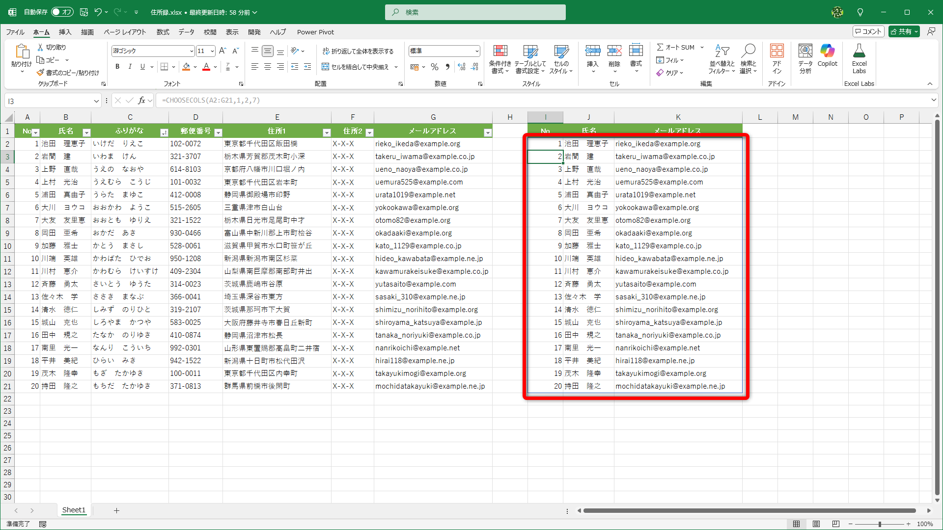Expand the font name 游ゴシック dropdown
This screenshot has height=530, width=943.
(x=191, y=51)
